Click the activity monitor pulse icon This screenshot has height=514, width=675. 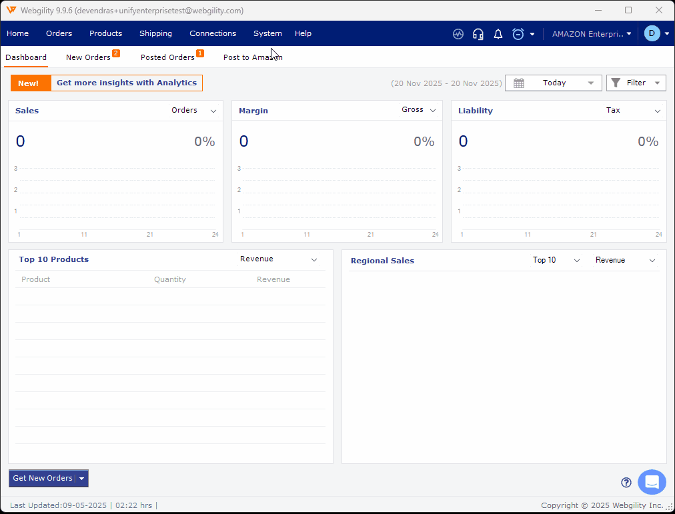click(458, 34)
